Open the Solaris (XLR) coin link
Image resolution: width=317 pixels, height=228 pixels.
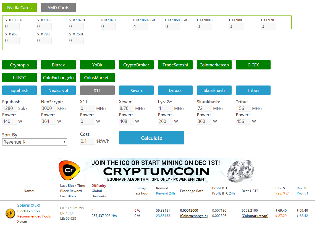(x=29, y=205)
